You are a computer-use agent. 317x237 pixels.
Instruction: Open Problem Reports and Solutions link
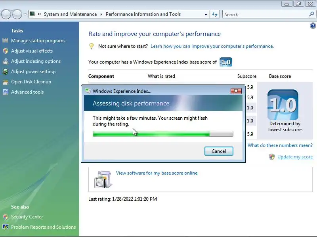pyautogui.click(x=43, y=227)
